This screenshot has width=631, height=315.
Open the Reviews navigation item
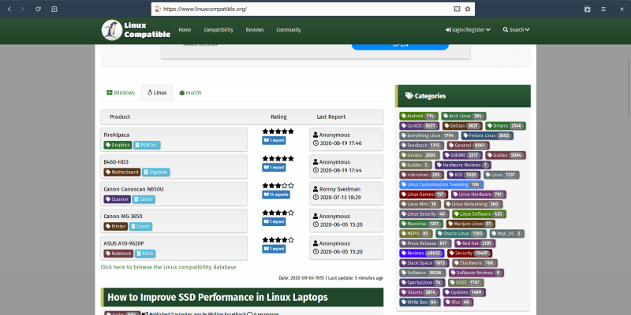[x=255, y=30]
